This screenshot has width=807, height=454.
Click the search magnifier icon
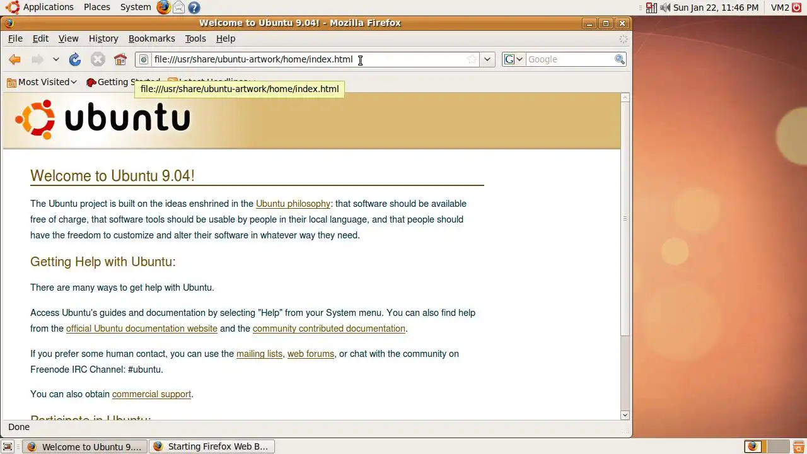point(620,59)
